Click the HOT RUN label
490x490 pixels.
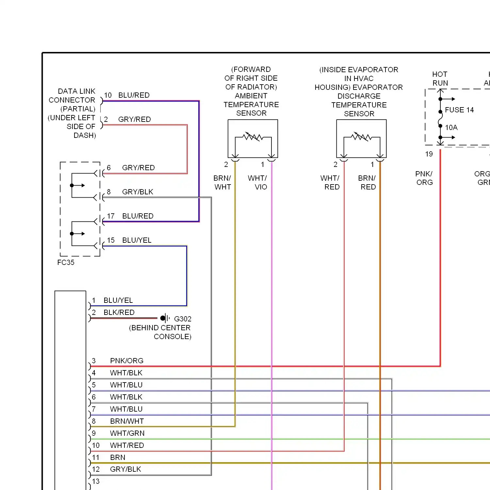(440, 79)
